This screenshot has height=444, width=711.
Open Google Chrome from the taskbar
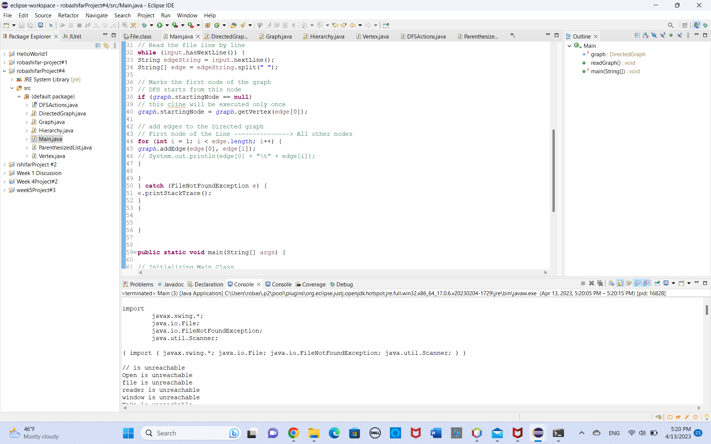[293, 433]
